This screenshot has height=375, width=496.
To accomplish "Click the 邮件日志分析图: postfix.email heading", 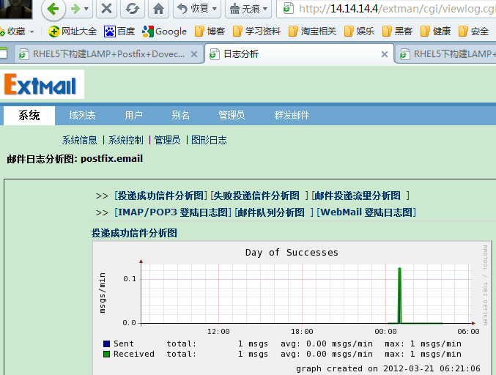I will point(75,158).
